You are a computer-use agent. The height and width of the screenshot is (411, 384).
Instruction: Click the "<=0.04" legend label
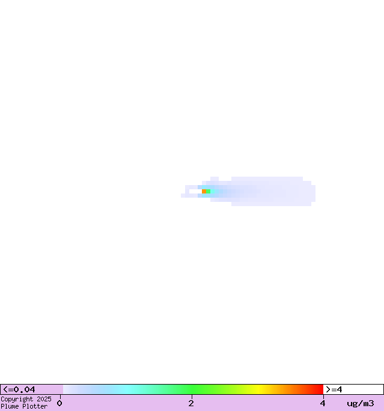[19, 389]
